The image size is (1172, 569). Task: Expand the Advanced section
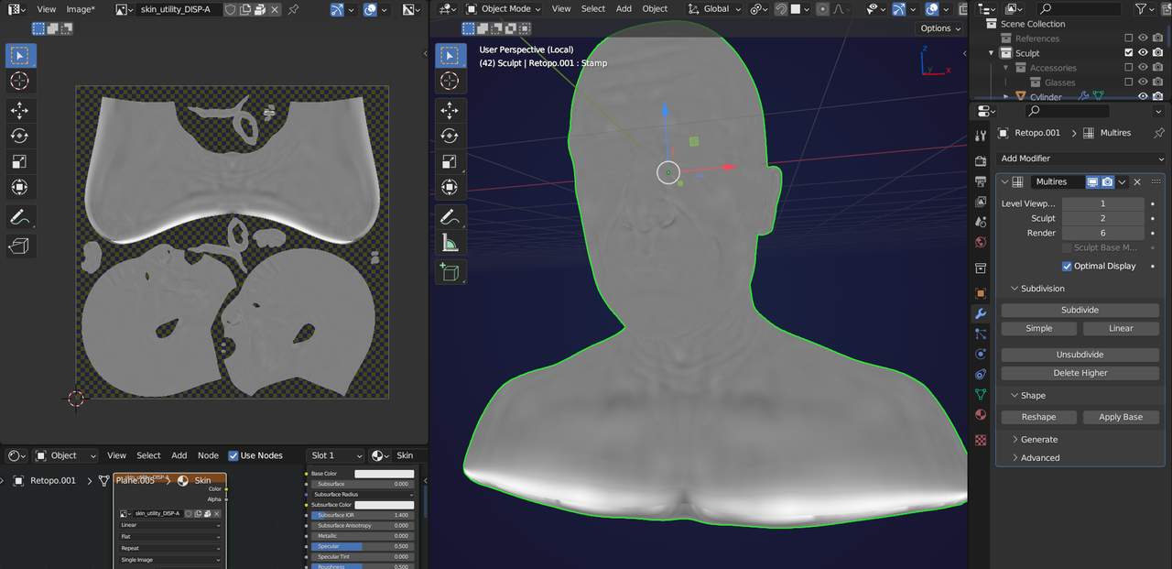pyautogui.click(x=1039, y=458)
